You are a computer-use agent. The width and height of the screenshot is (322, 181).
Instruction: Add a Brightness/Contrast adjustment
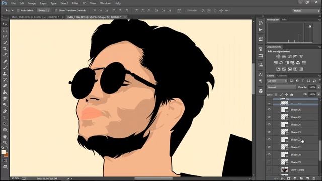point(278,56)
